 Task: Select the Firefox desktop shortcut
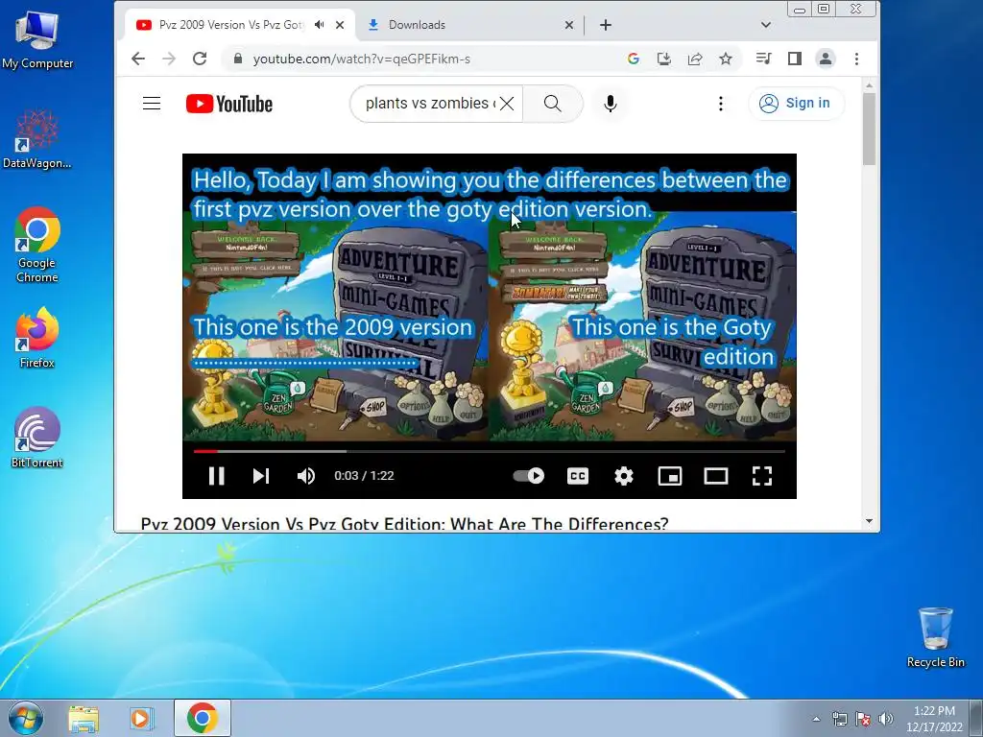tap(37, 338)
